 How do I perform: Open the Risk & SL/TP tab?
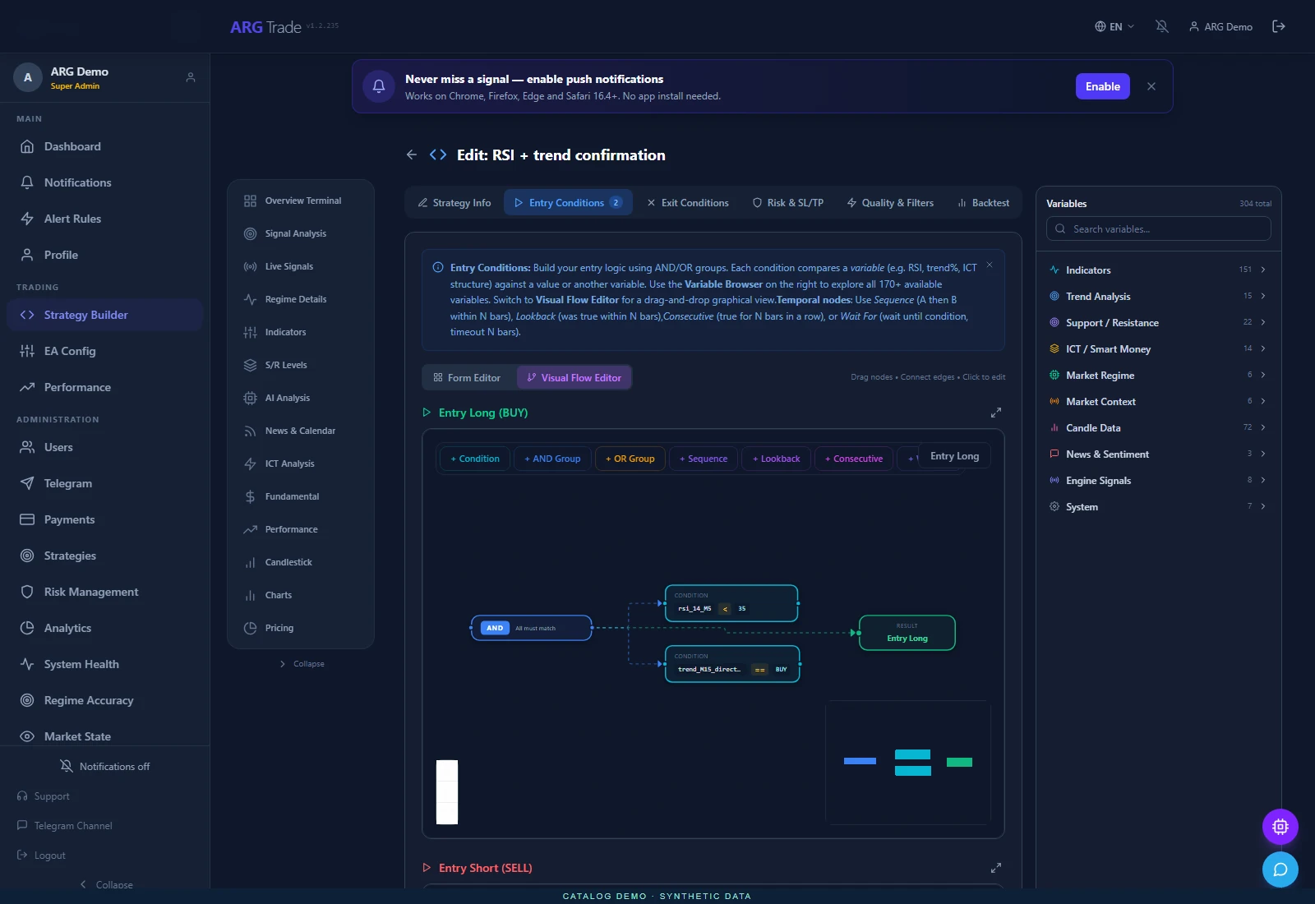click(x=788, y=203)
